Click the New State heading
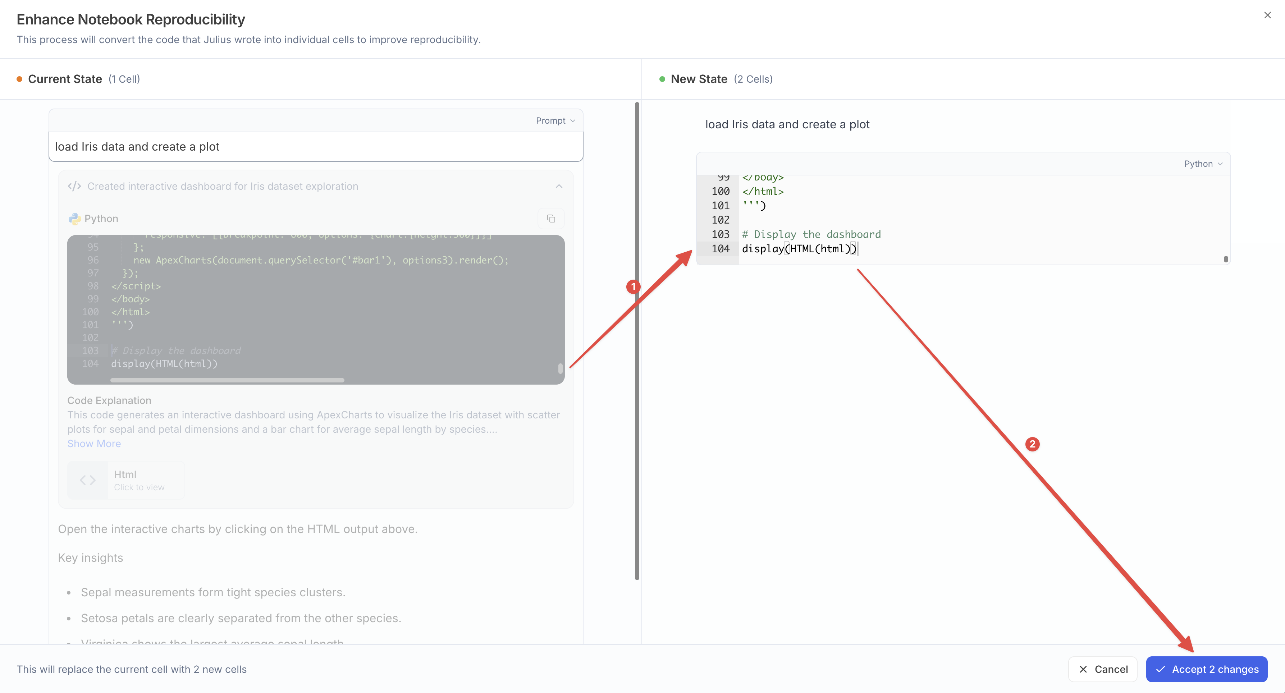Viewport: 1285px width, 693px height. coord(698,79)
